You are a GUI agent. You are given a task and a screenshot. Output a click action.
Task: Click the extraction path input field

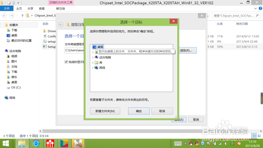tap(74, 50)
